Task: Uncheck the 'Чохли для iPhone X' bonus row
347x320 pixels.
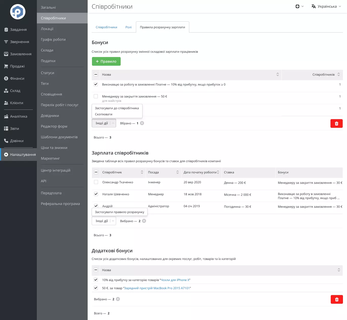Action: [x=96, y=280]
